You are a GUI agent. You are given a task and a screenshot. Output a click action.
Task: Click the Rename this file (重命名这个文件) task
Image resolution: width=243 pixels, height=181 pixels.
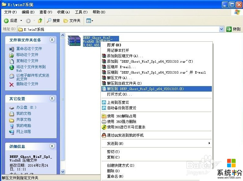click(29, 49)
